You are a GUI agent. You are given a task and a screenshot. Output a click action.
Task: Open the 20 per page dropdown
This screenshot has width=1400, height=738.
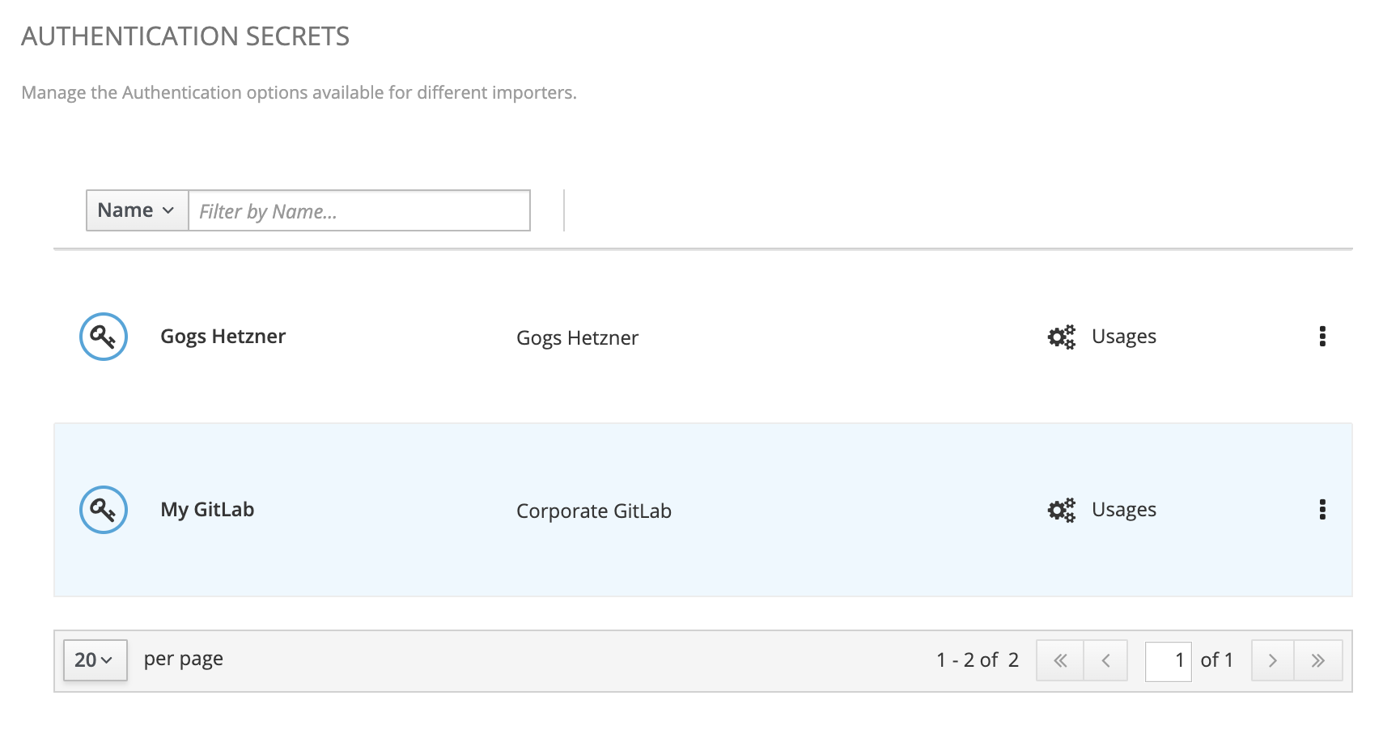(95, 660)
